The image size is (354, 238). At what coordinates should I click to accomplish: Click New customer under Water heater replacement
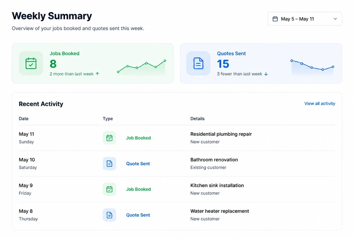205,219
